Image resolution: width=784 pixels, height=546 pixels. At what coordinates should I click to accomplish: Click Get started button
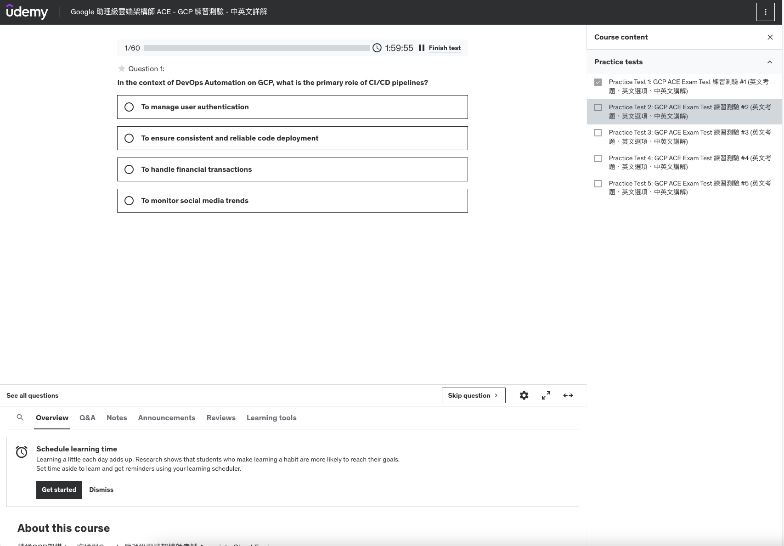[x=59, y=490]
